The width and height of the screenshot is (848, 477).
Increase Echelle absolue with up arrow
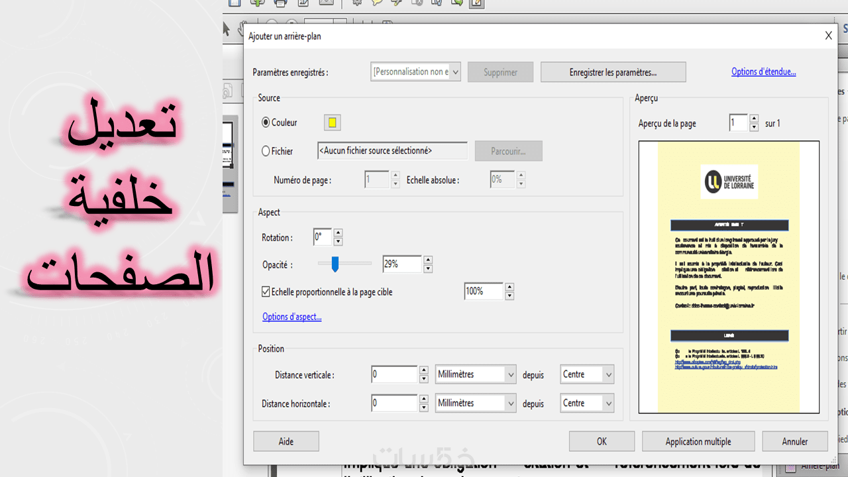tap(521, 176)
